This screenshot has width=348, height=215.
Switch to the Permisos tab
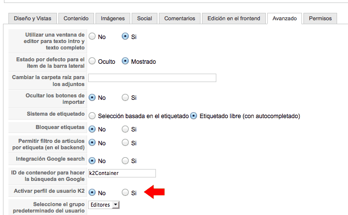click(320, 18)
